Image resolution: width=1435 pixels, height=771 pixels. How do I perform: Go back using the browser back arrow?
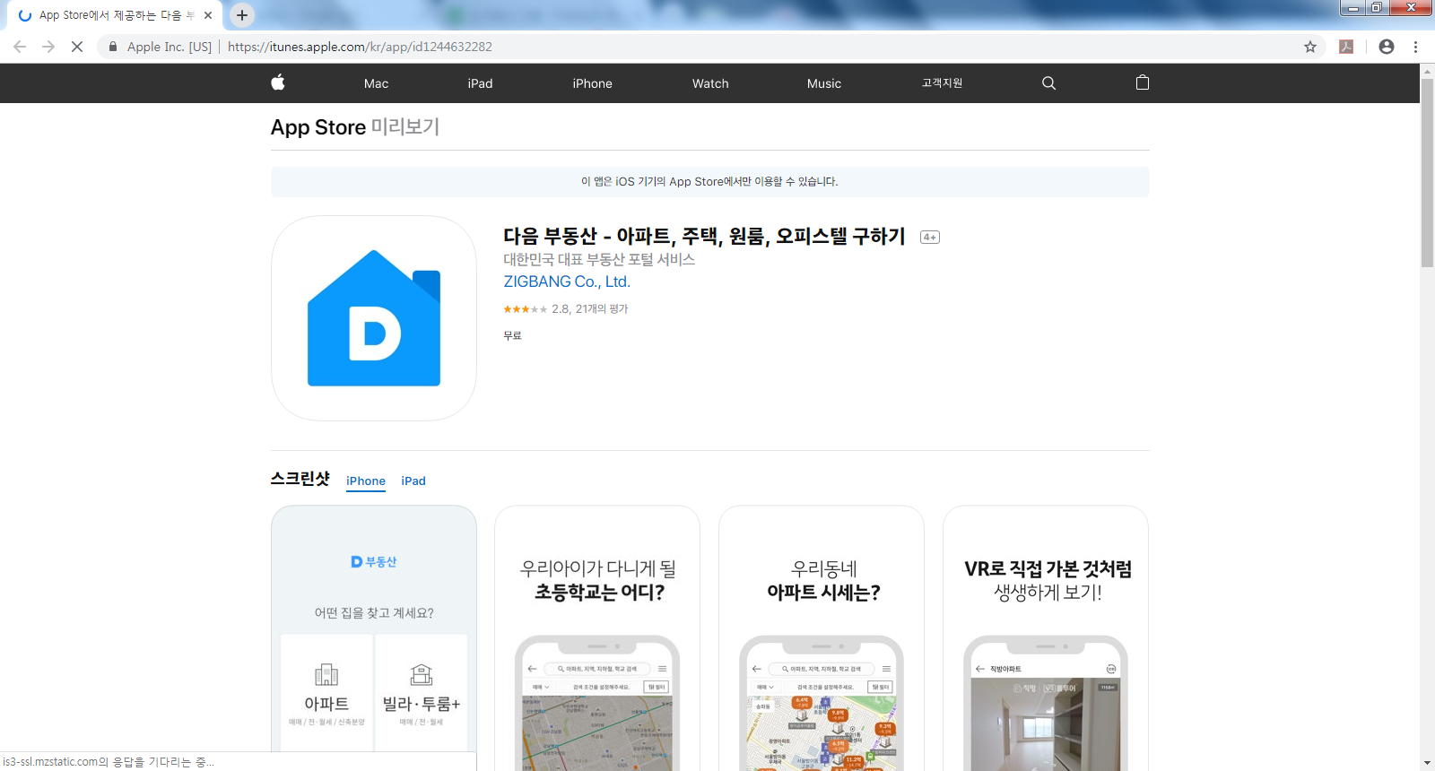[x=20, y=47]
